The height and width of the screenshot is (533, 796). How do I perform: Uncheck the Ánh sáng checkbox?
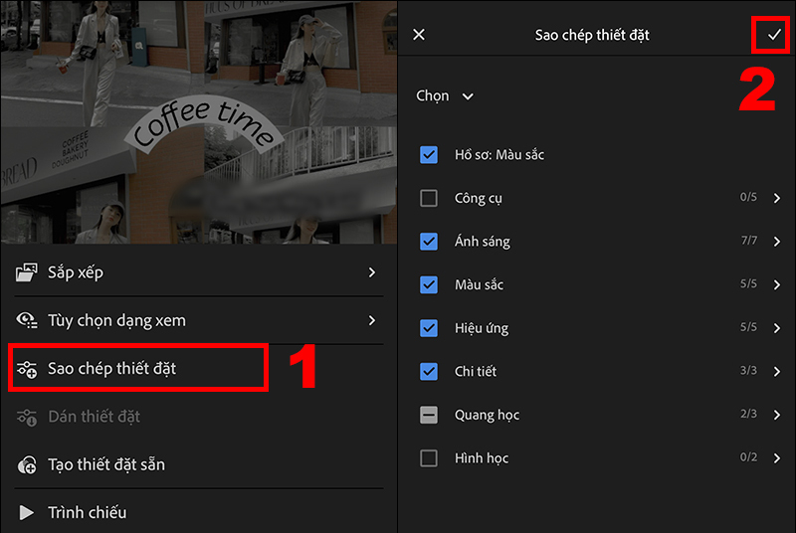(x=429, y=242)
